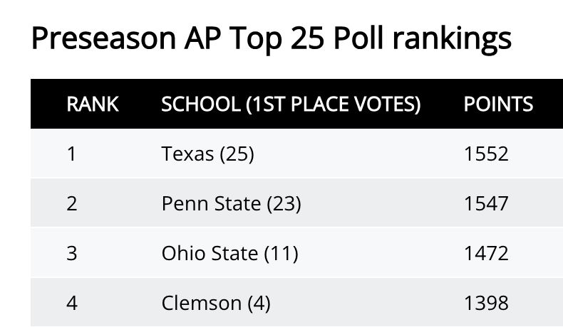Select rank number 4 in the table
This screenshot has width=563, height=327.
click(x=71, y=303)
